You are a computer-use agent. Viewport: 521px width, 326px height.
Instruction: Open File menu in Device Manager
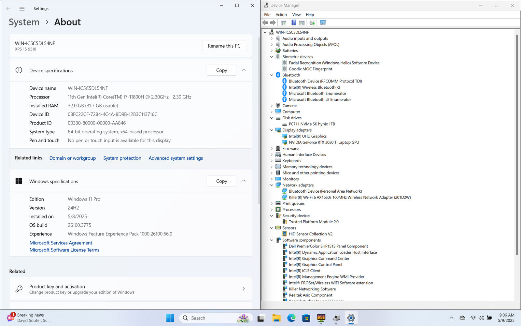point(267,15)
